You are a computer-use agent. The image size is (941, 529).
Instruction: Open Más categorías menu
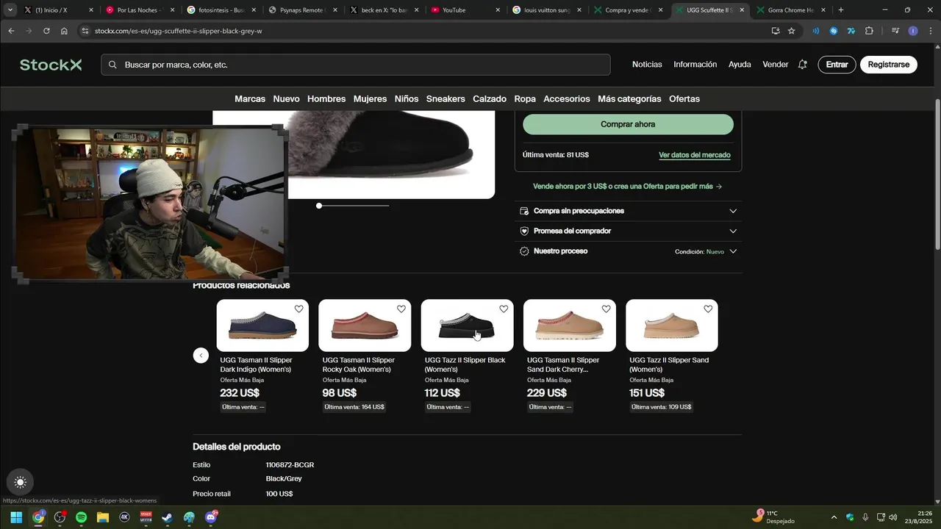(629, 98)
